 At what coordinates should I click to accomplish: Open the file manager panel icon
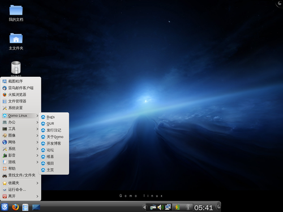[x=25, y=207]
